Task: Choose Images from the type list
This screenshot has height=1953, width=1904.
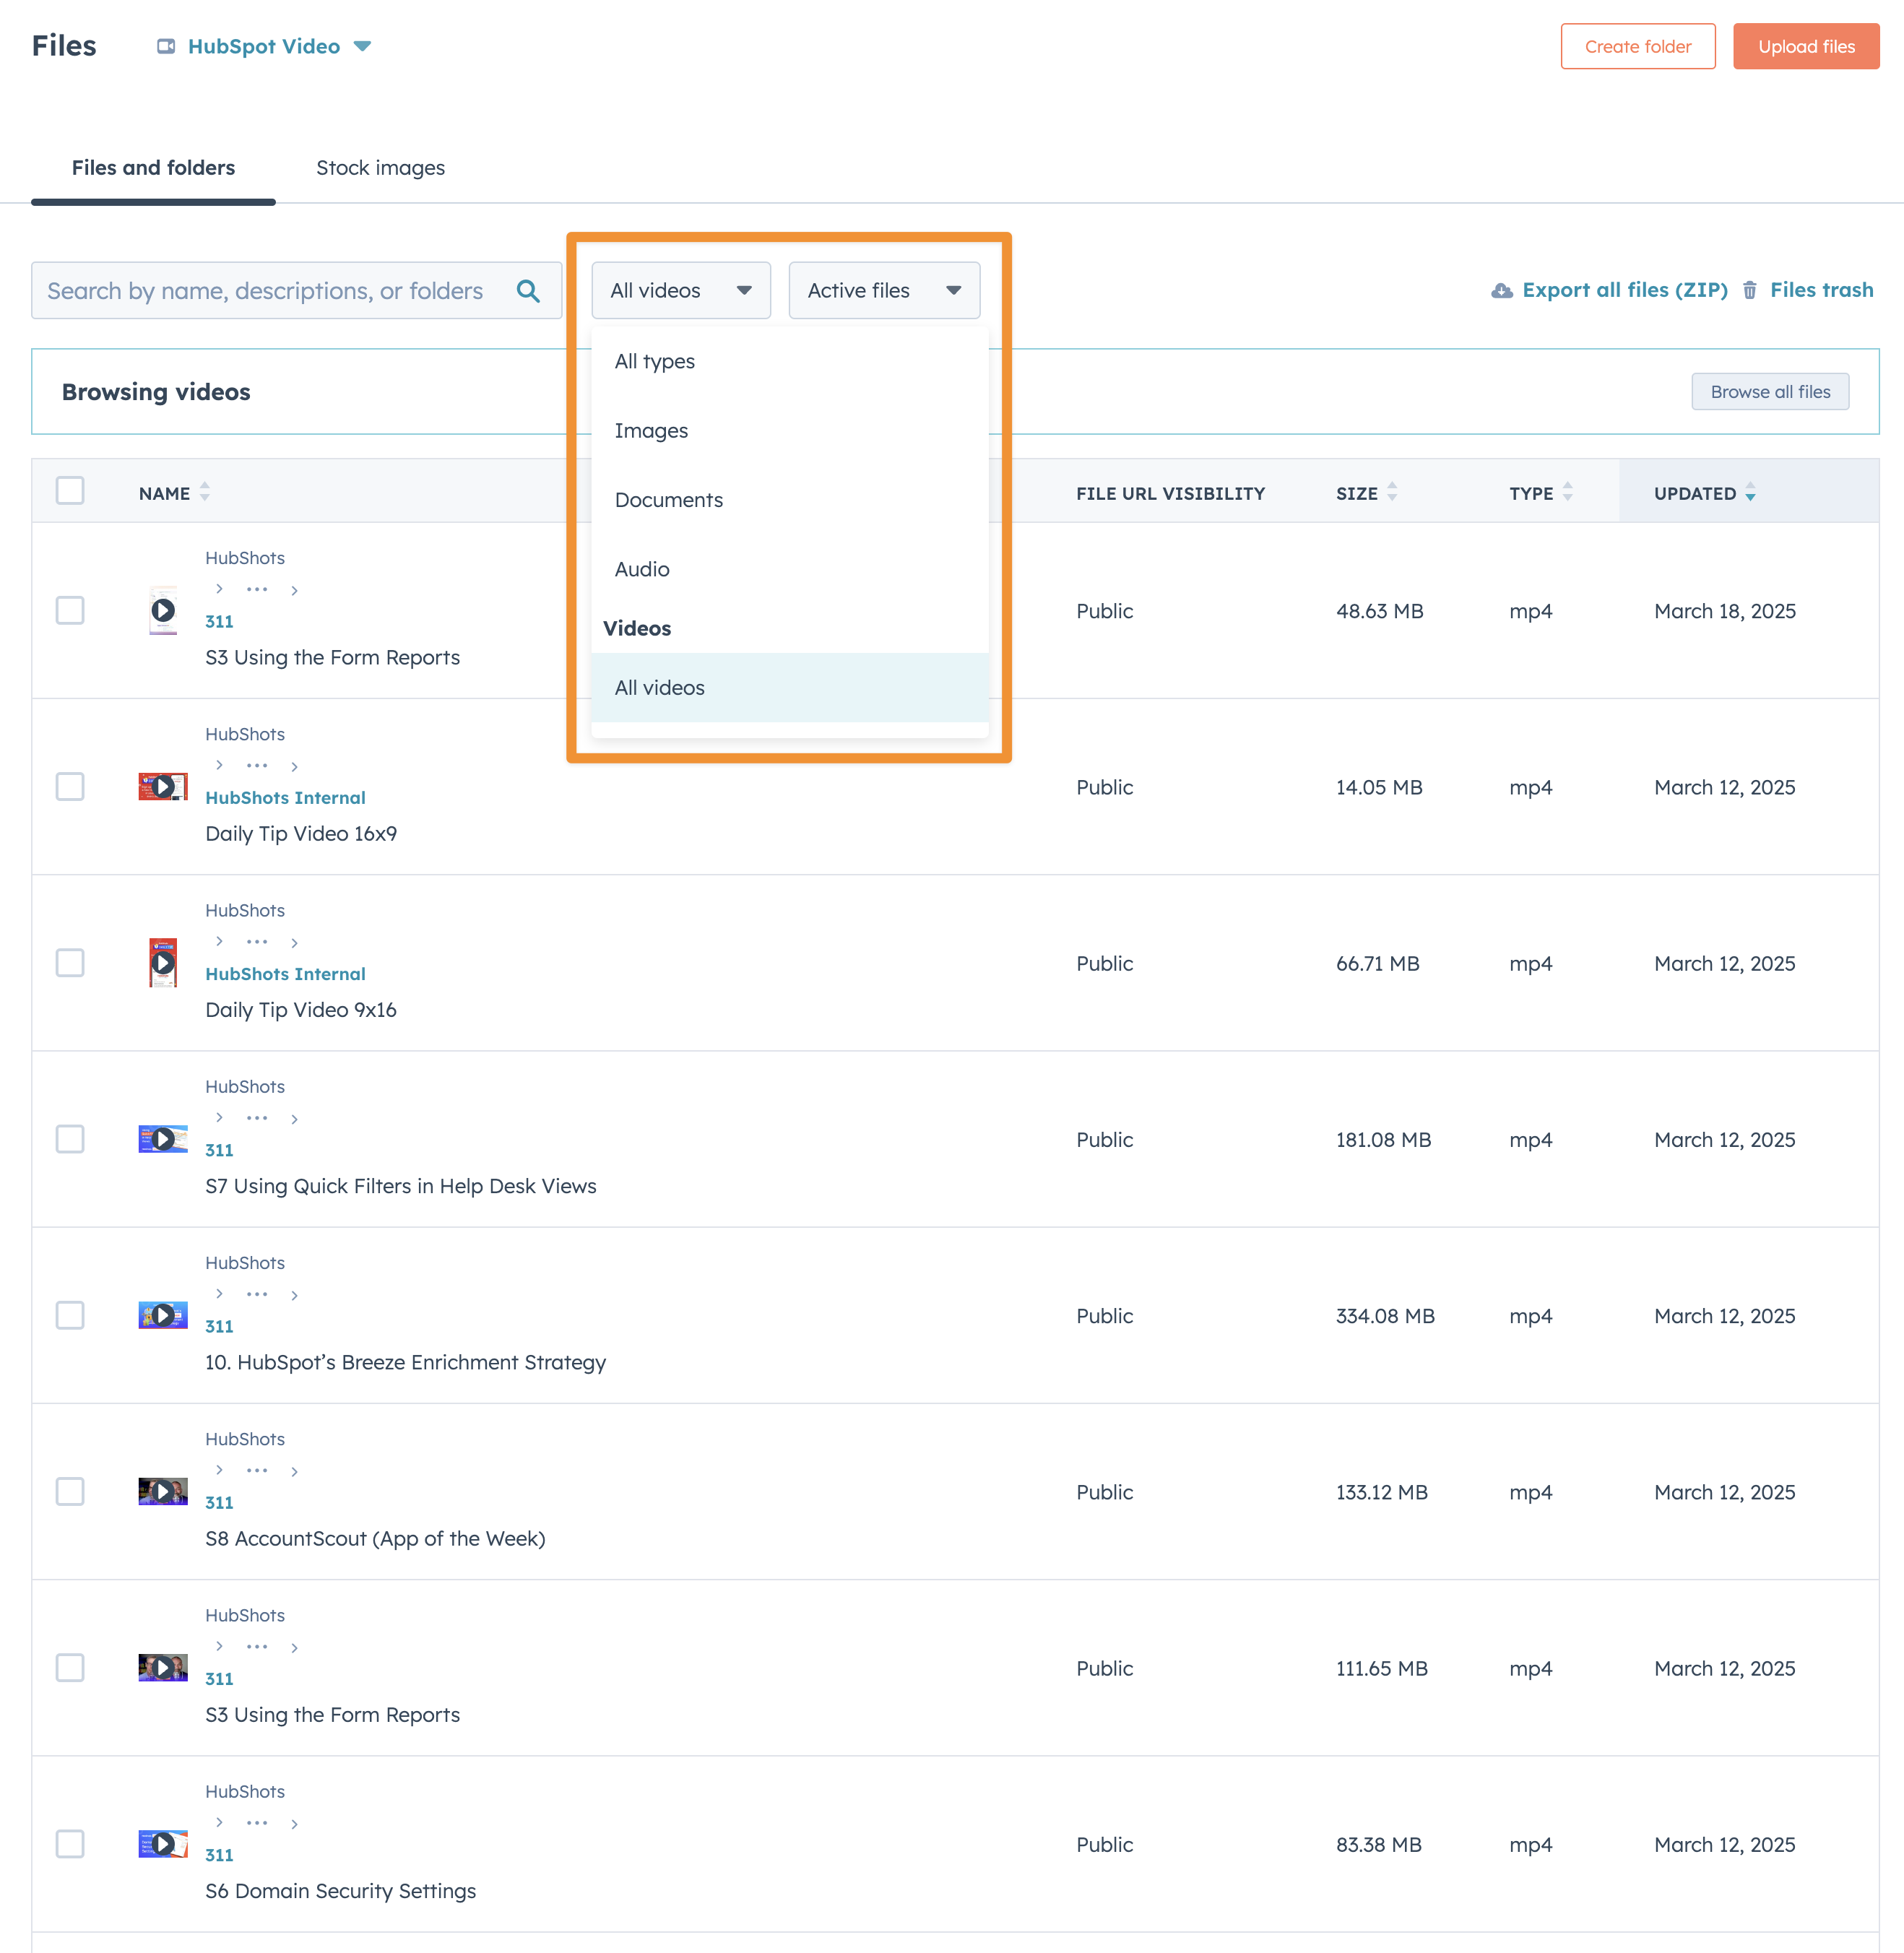Action: pos(651,431)
